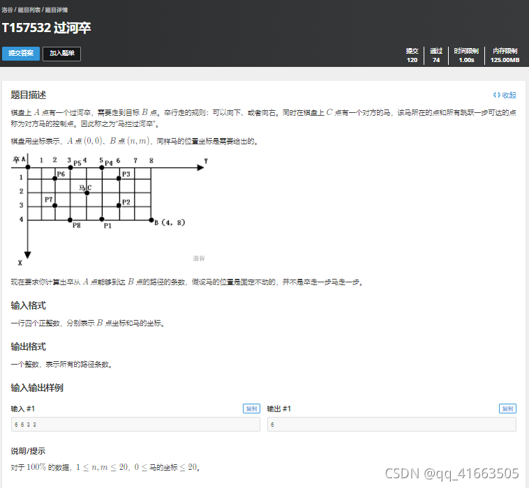Click the sample input box '6 6 3 3'
This screenshot has height=488, width=529.
click(x=135, y=425)
